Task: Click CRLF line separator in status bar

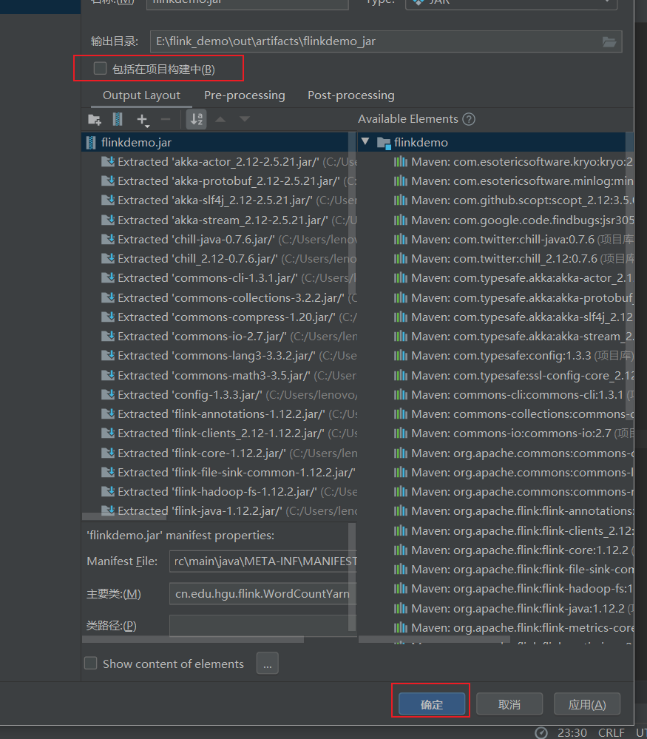Action: tap(612, 733)
